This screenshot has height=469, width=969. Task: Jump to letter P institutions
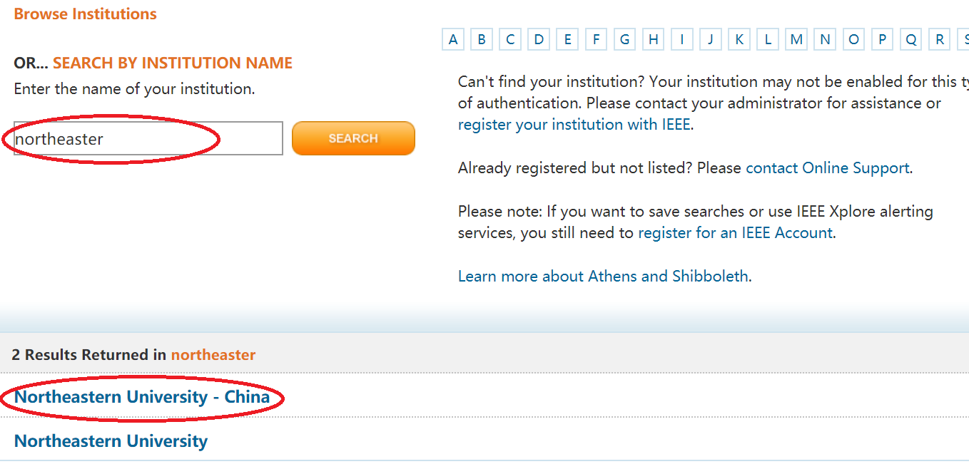(883, 40)
